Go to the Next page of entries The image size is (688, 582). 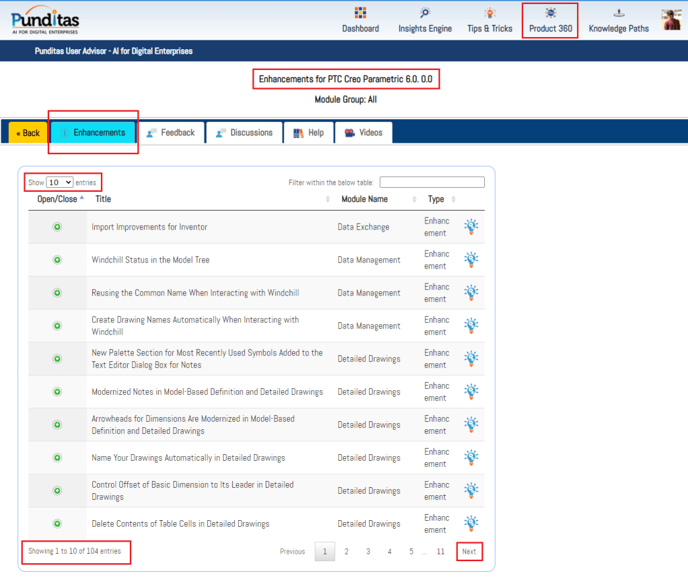click(x=469, y=552)
